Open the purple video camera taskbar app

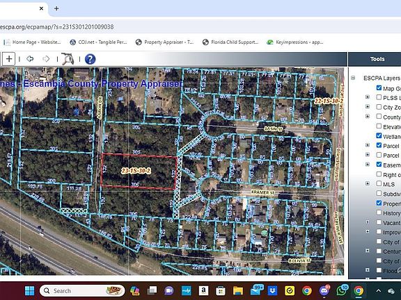tap(168, 290)
